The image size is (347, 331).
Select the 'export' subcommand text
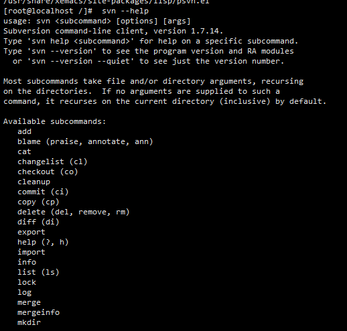tap(31, 233)
